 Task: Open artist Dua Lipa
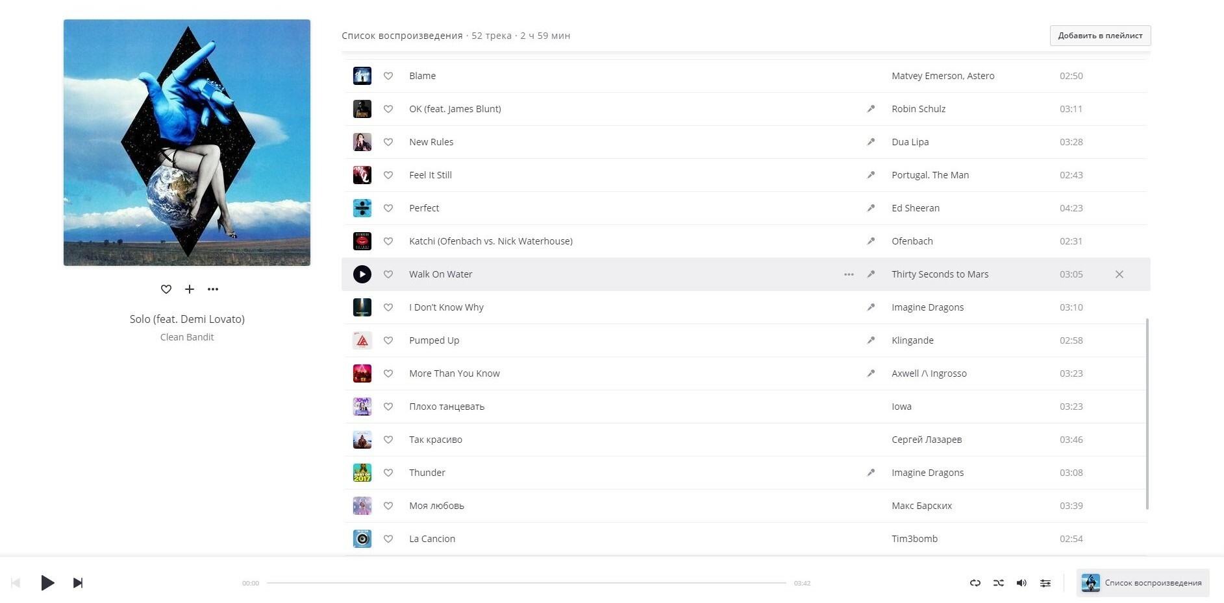[910, 142]
